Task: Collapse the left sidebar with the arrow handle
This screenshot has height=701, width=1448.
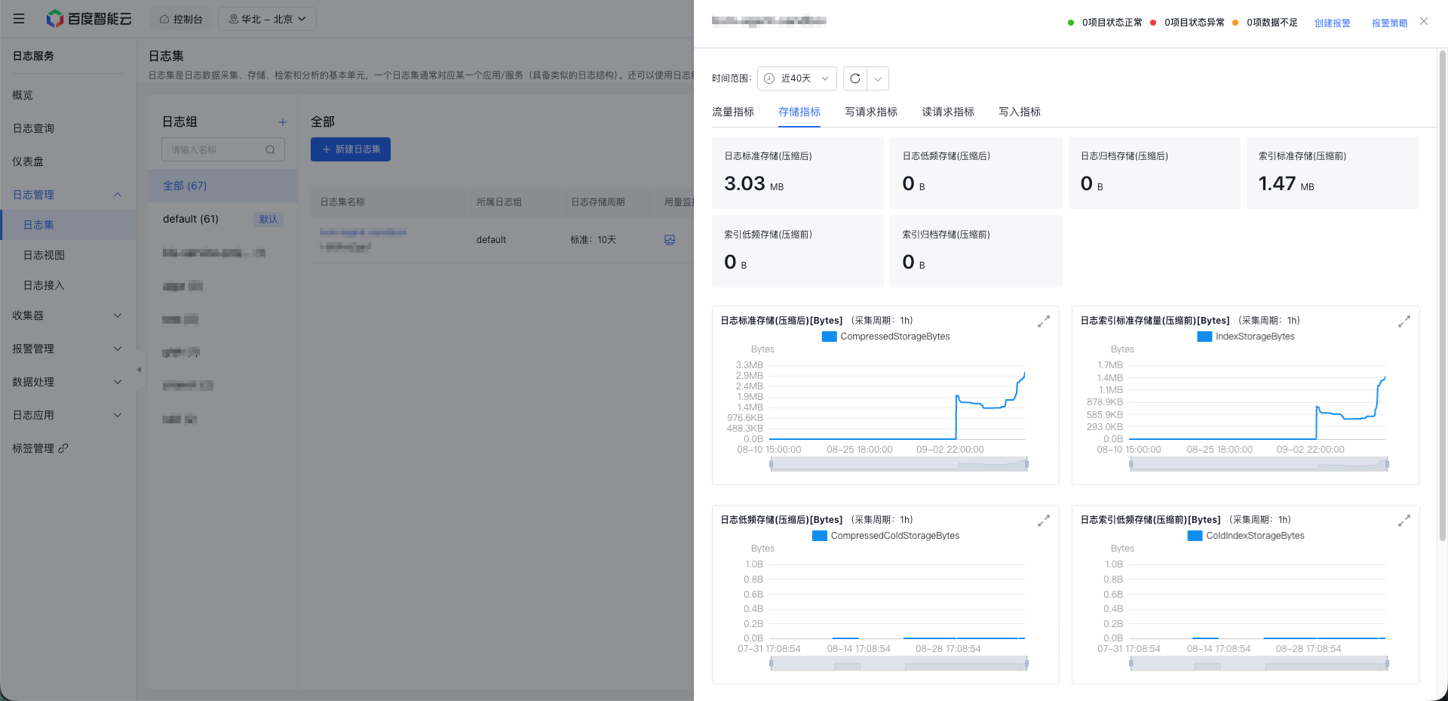Action: coord(140,370)
